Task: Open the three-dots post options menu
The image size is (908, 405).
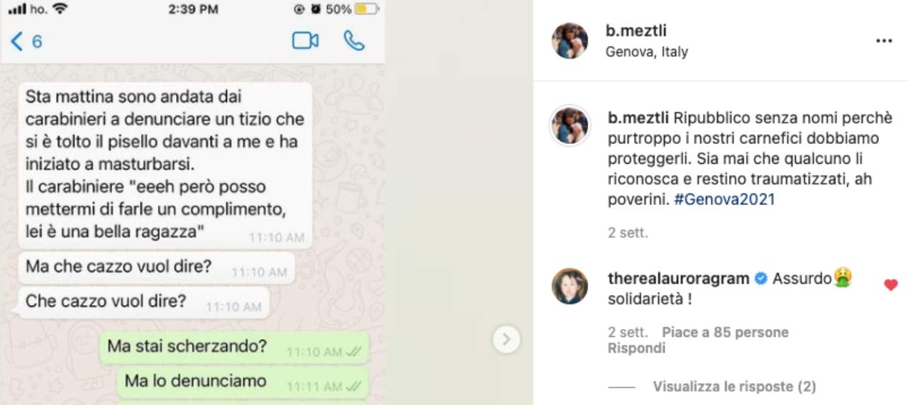Action: coord(884,41)
